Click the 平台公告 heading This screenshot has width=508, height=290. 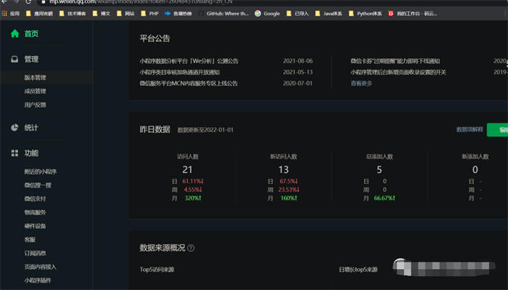pyautogui.click(x=155, y=39)
